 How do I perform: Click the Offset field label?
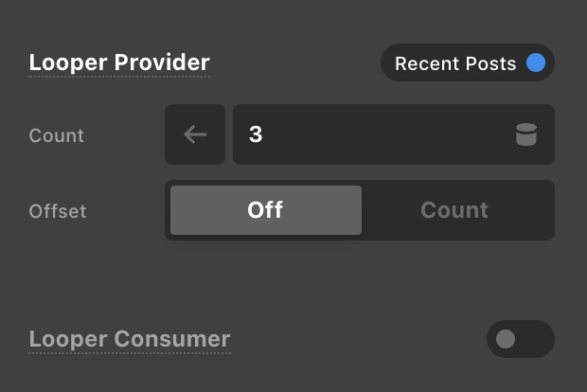coord(58,210)
